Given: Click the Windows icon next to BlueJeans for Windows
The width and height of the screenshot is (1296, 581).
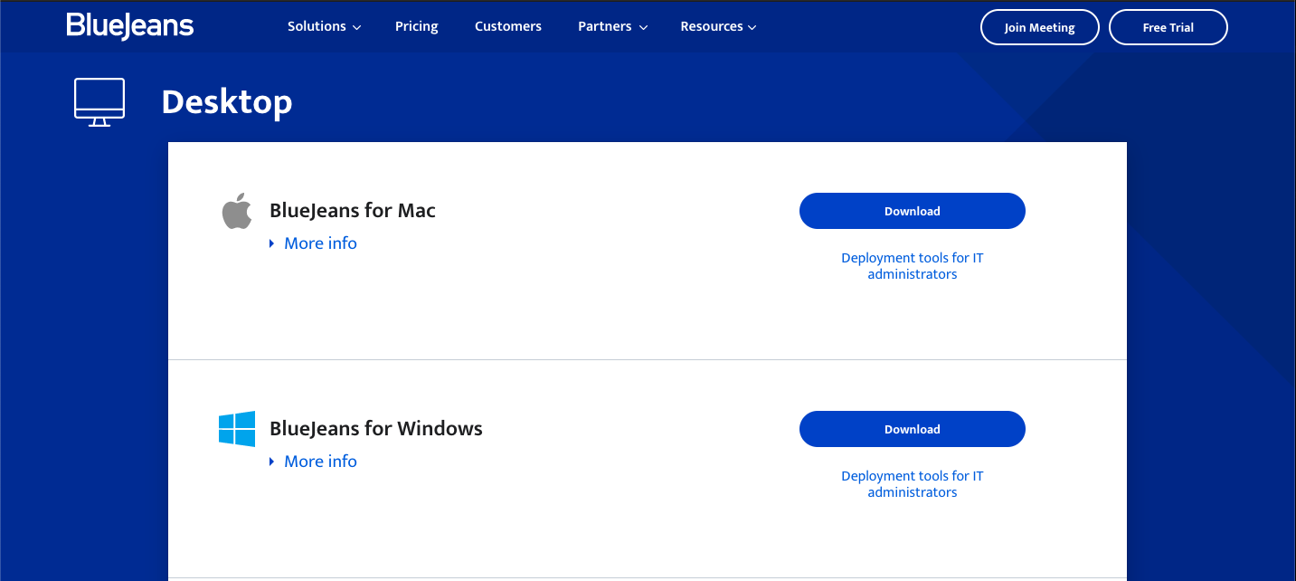Looking at the screenshot, I should point(236,428).
